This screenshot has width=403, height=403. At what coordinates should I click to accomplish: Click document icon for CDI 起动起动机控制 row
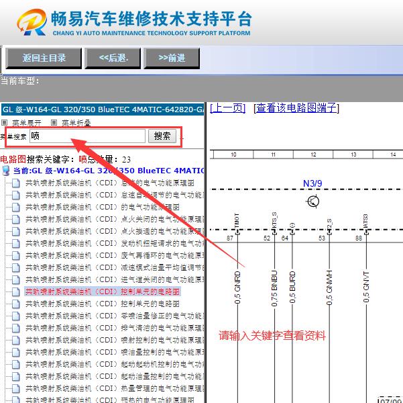(x=16, y=365)
